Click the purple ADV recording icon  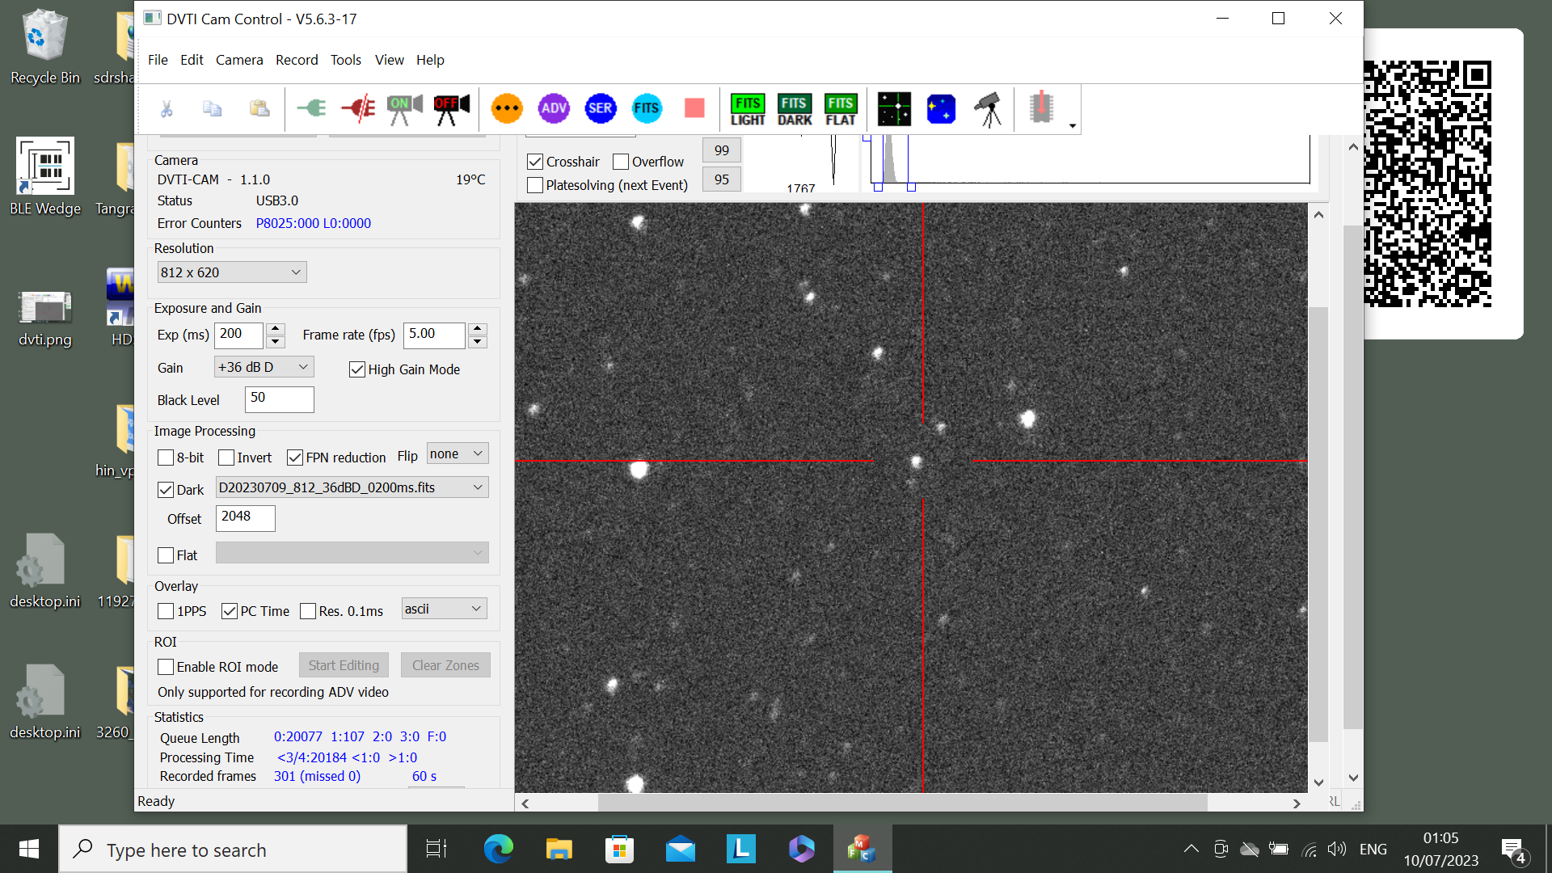[x=554, y=108]
